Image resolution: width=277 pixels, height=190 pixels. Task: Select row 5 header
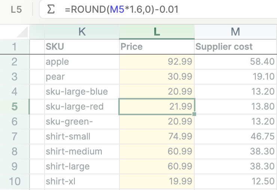(15, 107)
